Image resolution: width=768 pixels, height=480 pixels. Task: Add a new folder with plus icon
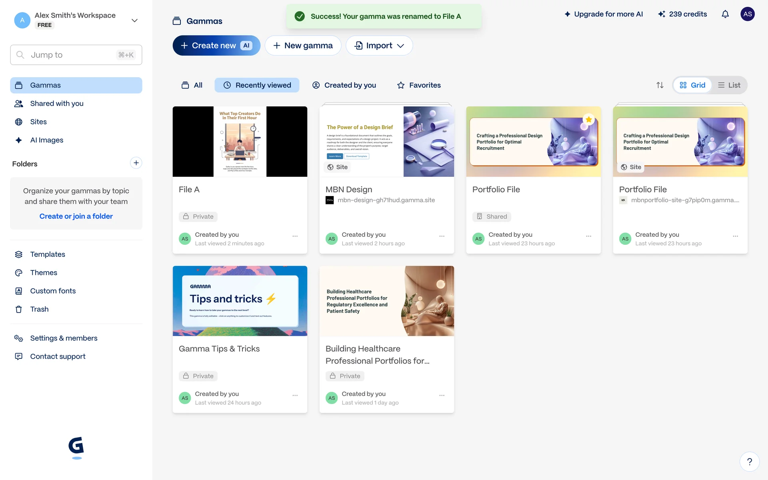[x=136, y=163]
